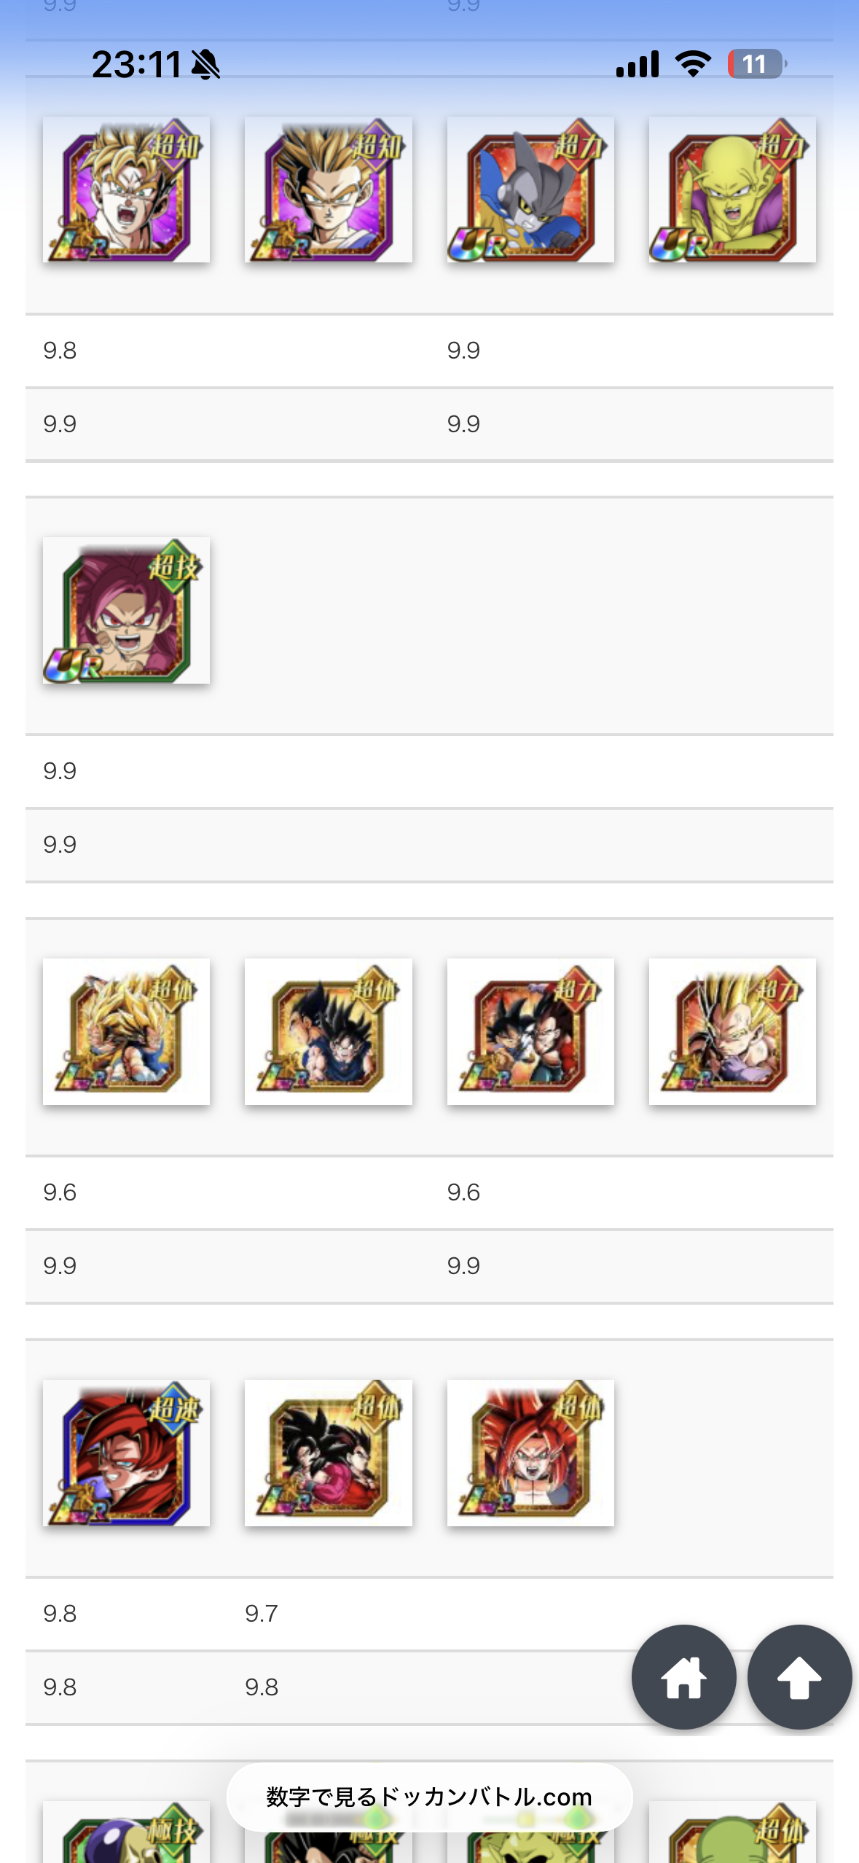Open the shouting Super Saiyan Gohan card with glasses

[x=126, y=190]
